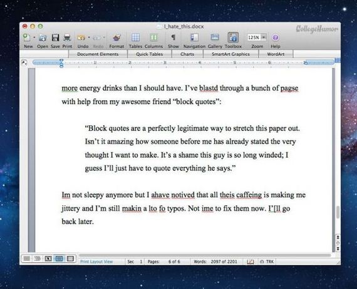The width and height of the screenshot is (357, 289).
Task: Click the tab stop selector by the ruler
Action: [x=24, y=63]
